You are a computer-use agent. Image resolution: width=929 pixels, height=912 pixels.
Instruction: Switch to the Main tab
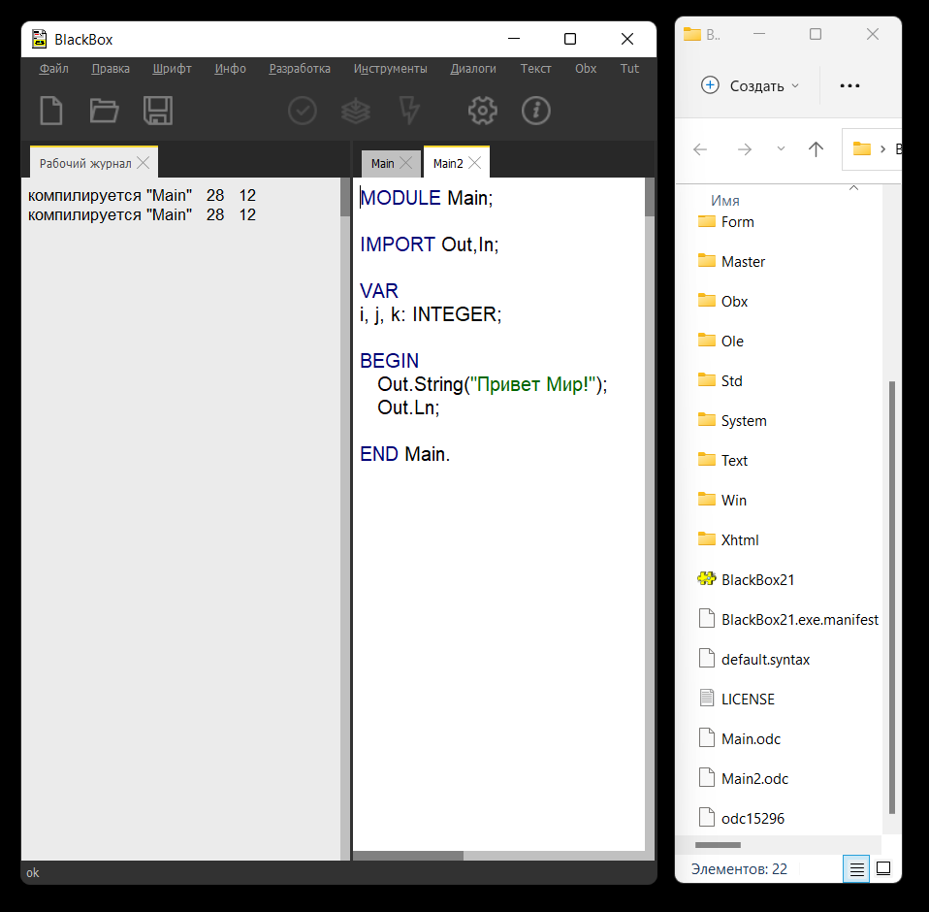tap(382, 163)
